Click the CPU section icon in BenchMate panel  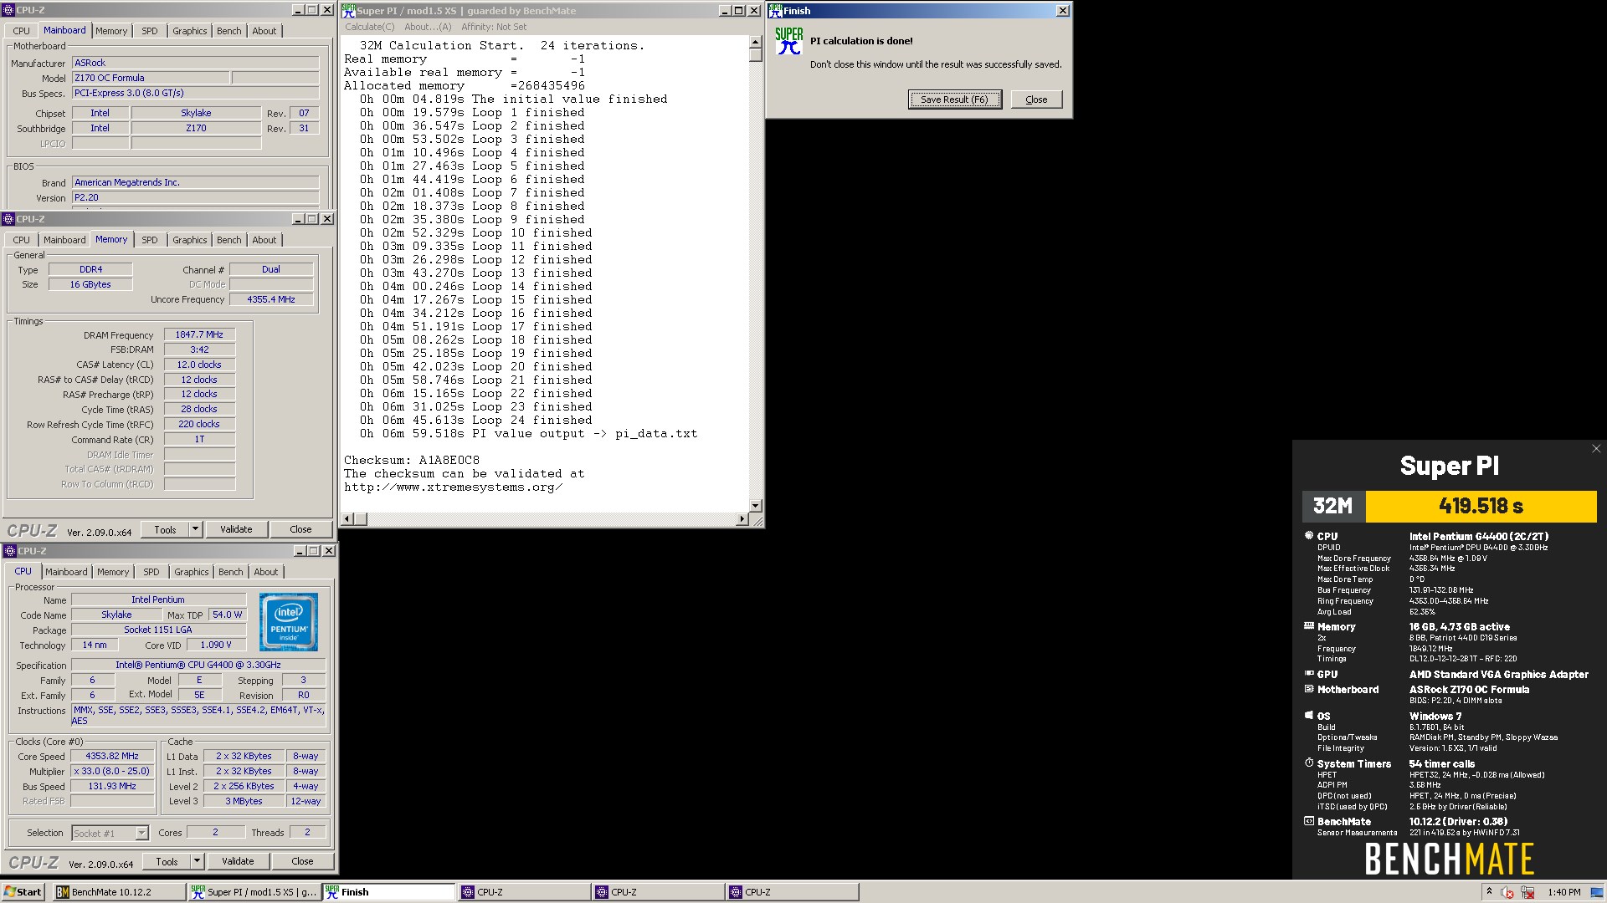pos(1309,536)
